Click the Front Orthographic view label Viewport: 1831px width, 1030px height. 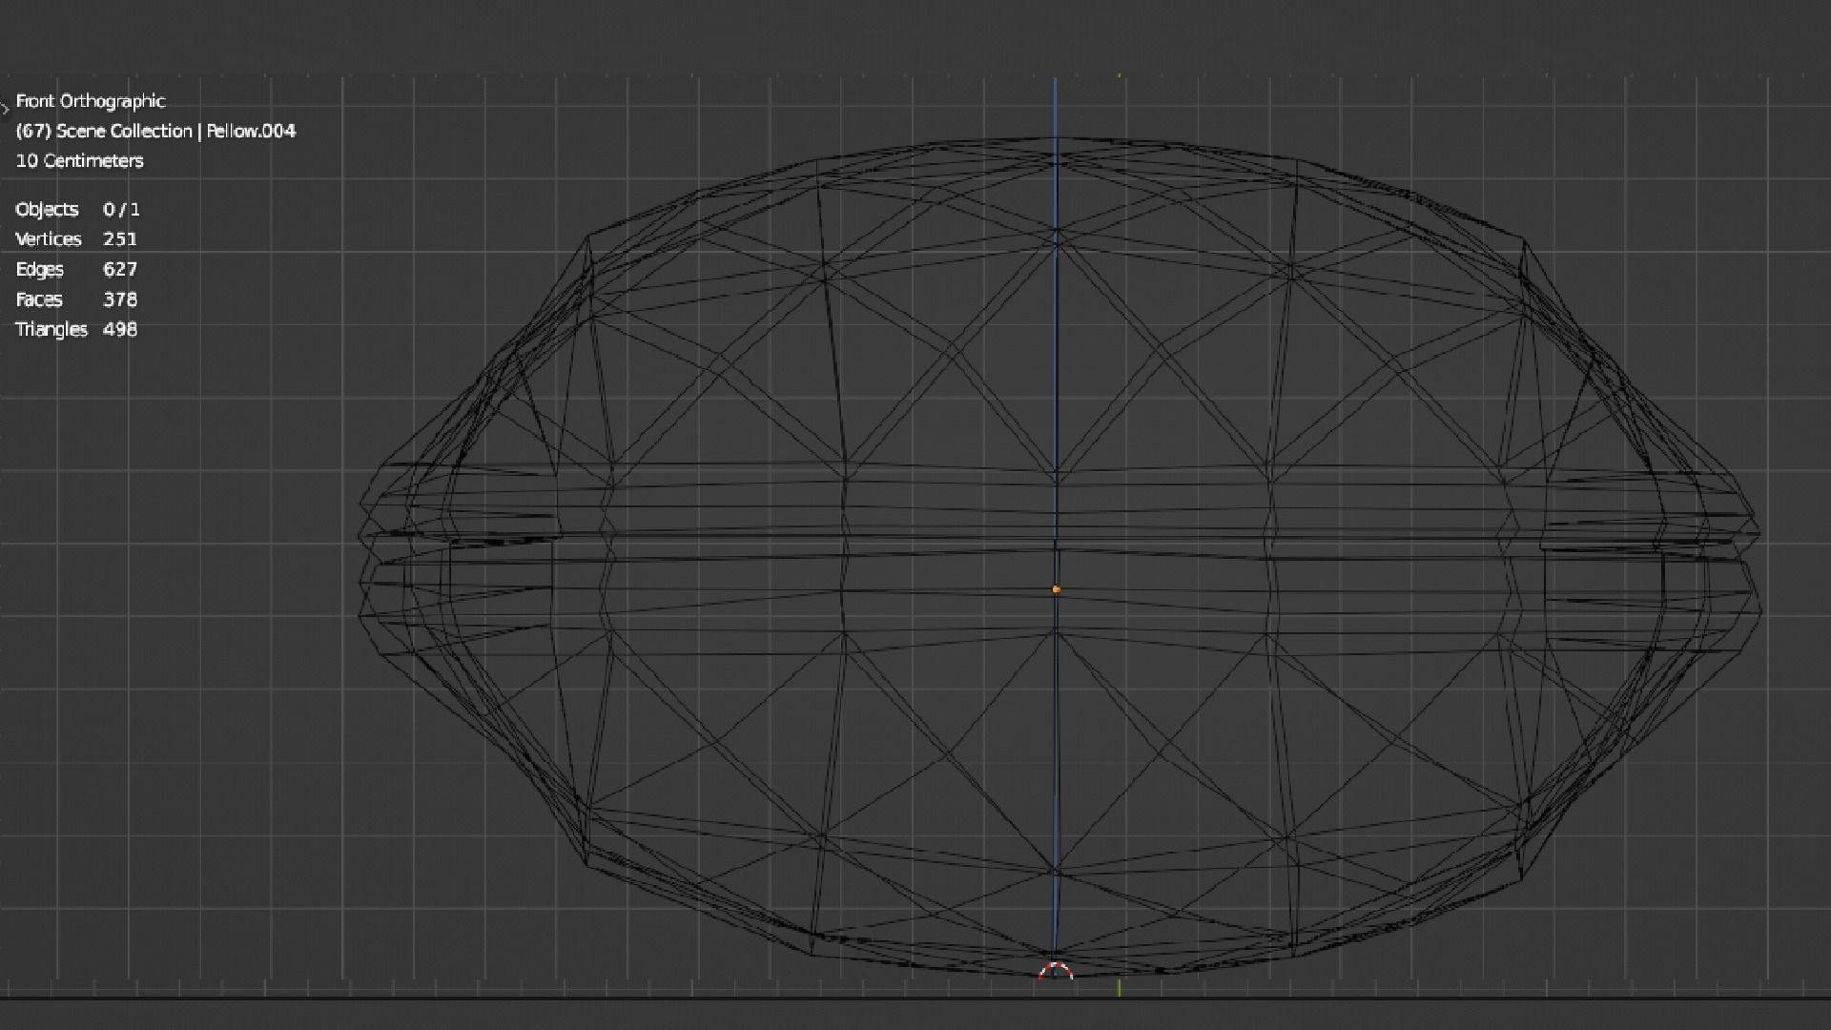click(x=91, y=101)
